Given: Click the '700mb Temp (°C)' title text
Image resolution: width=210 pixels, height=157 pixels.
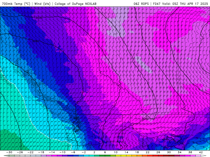Looking at the screenshot, I should (x=16, y=4).
